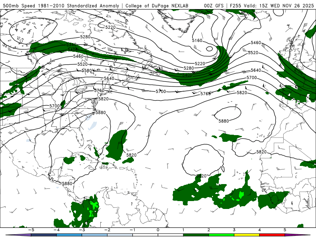316x237 pixels.
Task: Select the bright green 2-to-3 colorbar segment
Action: tap(221, 235)
